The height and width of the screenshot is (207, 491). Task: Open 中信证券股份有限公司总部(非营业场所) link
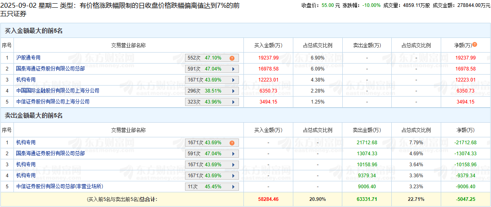point(60,187)
